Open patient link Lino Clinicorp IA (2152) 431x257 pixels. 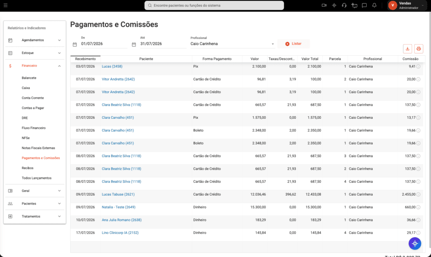pos(120,233)
